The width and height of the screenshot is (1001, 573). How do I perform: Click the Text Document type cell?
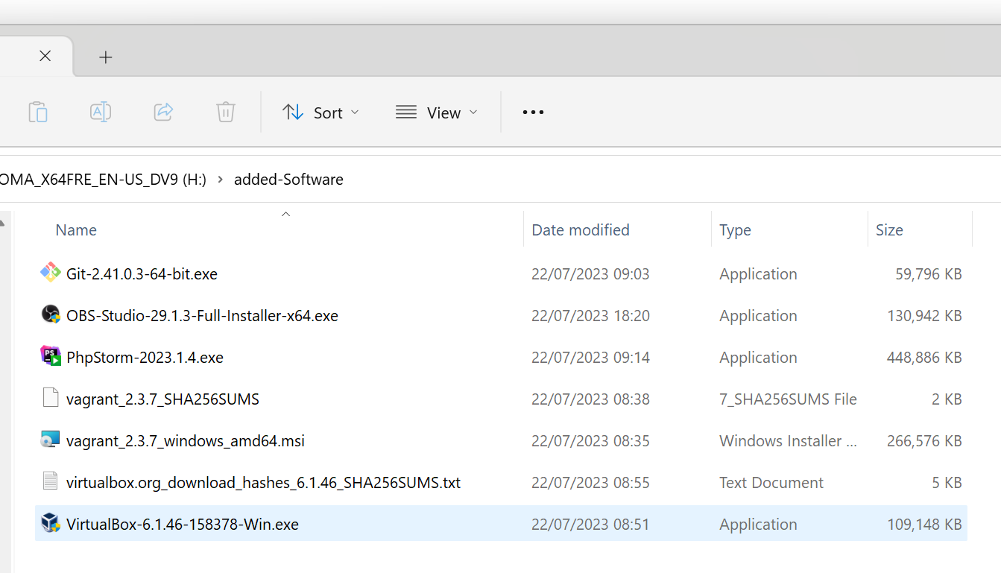tap(771, 483)
